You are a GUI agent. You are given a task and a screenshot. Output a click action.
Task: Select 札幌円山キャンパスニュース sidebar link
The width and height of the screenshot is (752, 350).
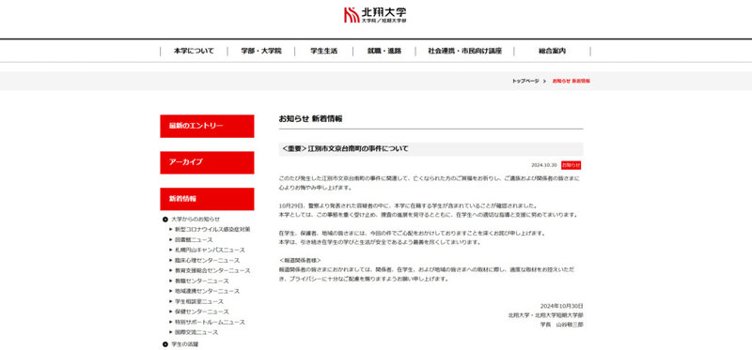tap(210, 250)
